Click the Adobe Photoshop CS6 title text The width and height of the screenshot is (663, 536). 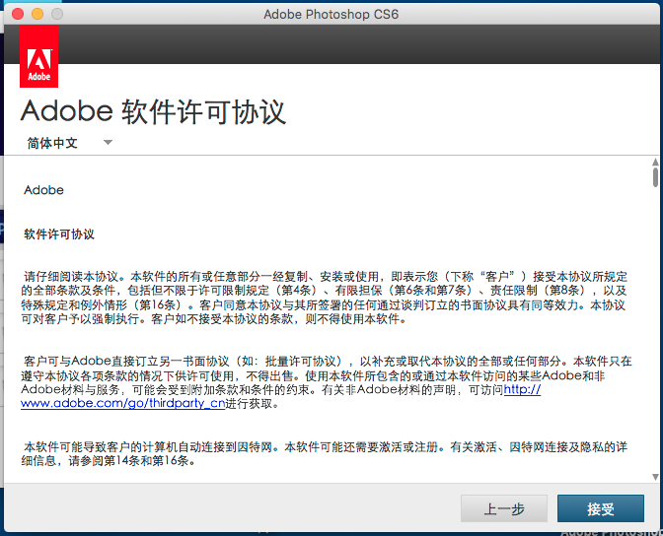coord(331,15)
